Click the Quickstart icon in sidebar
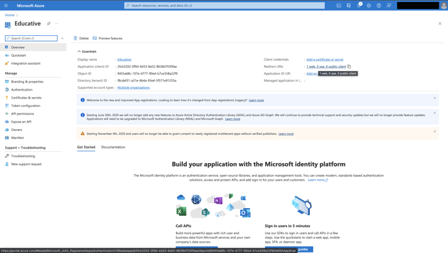448x253 pixels. pos(7,55)
